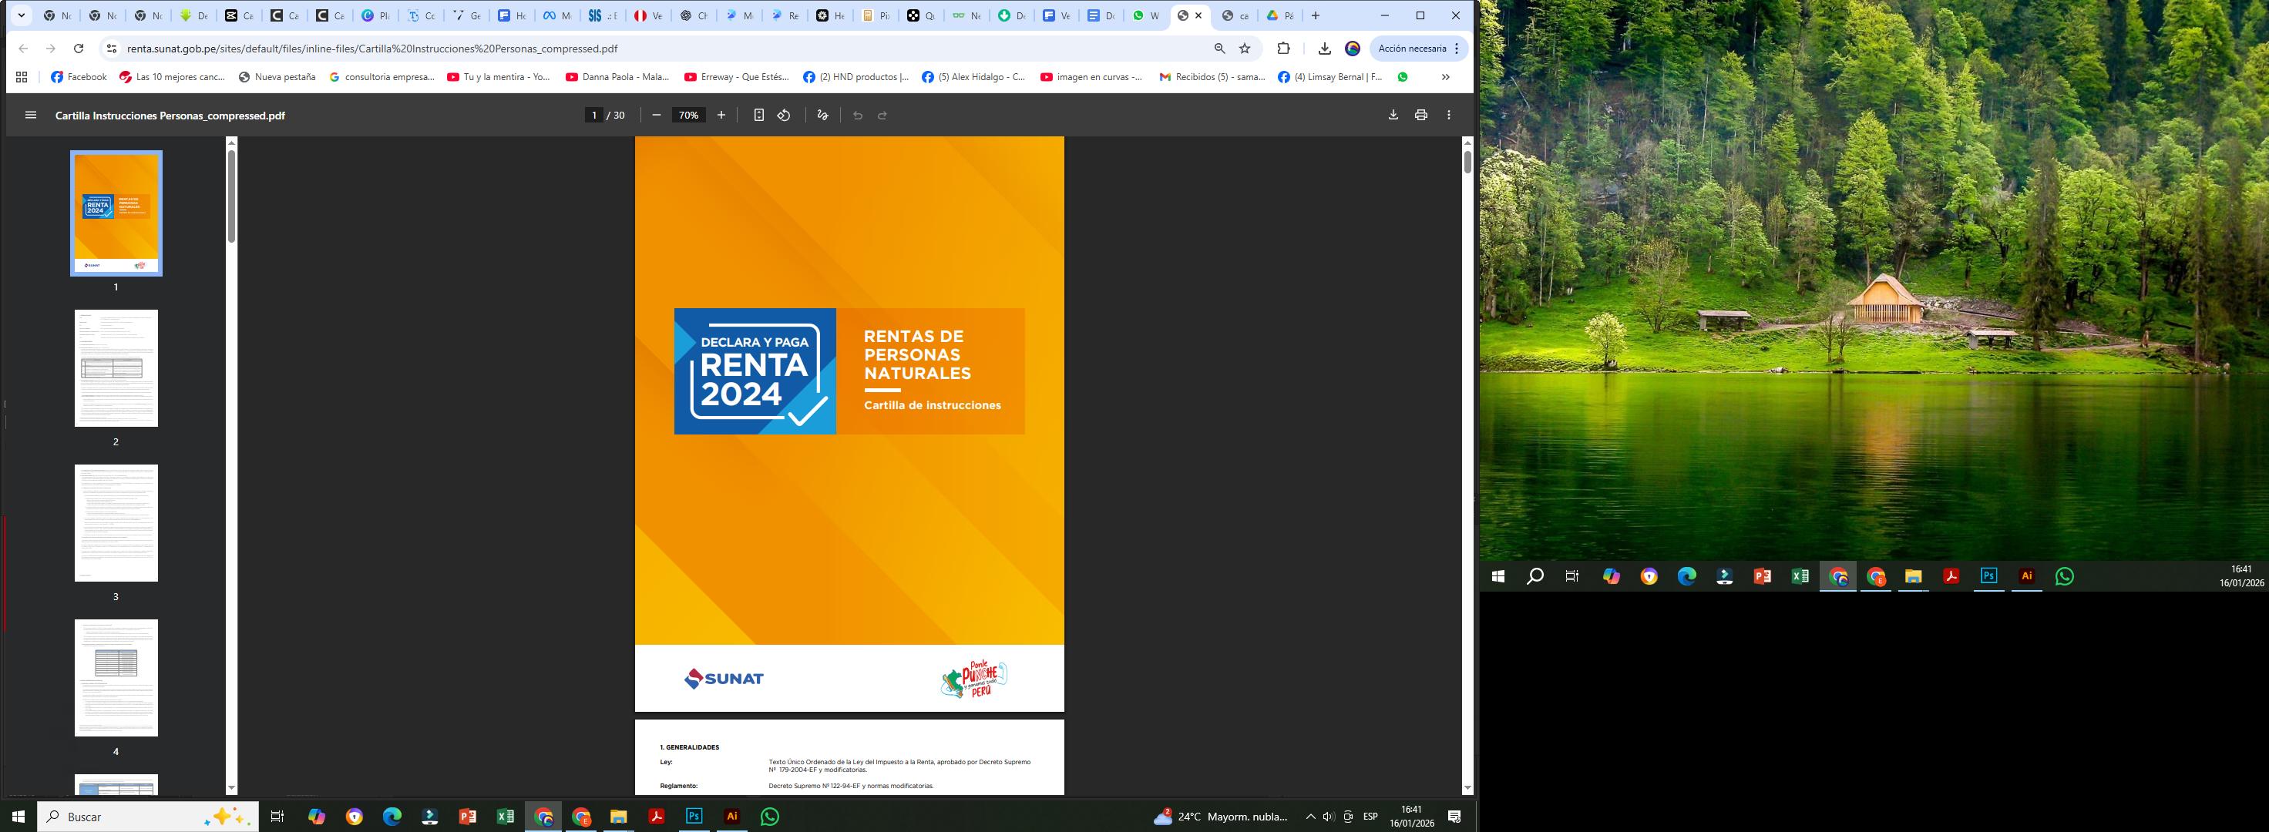Click the page number input field

[594, 116]
